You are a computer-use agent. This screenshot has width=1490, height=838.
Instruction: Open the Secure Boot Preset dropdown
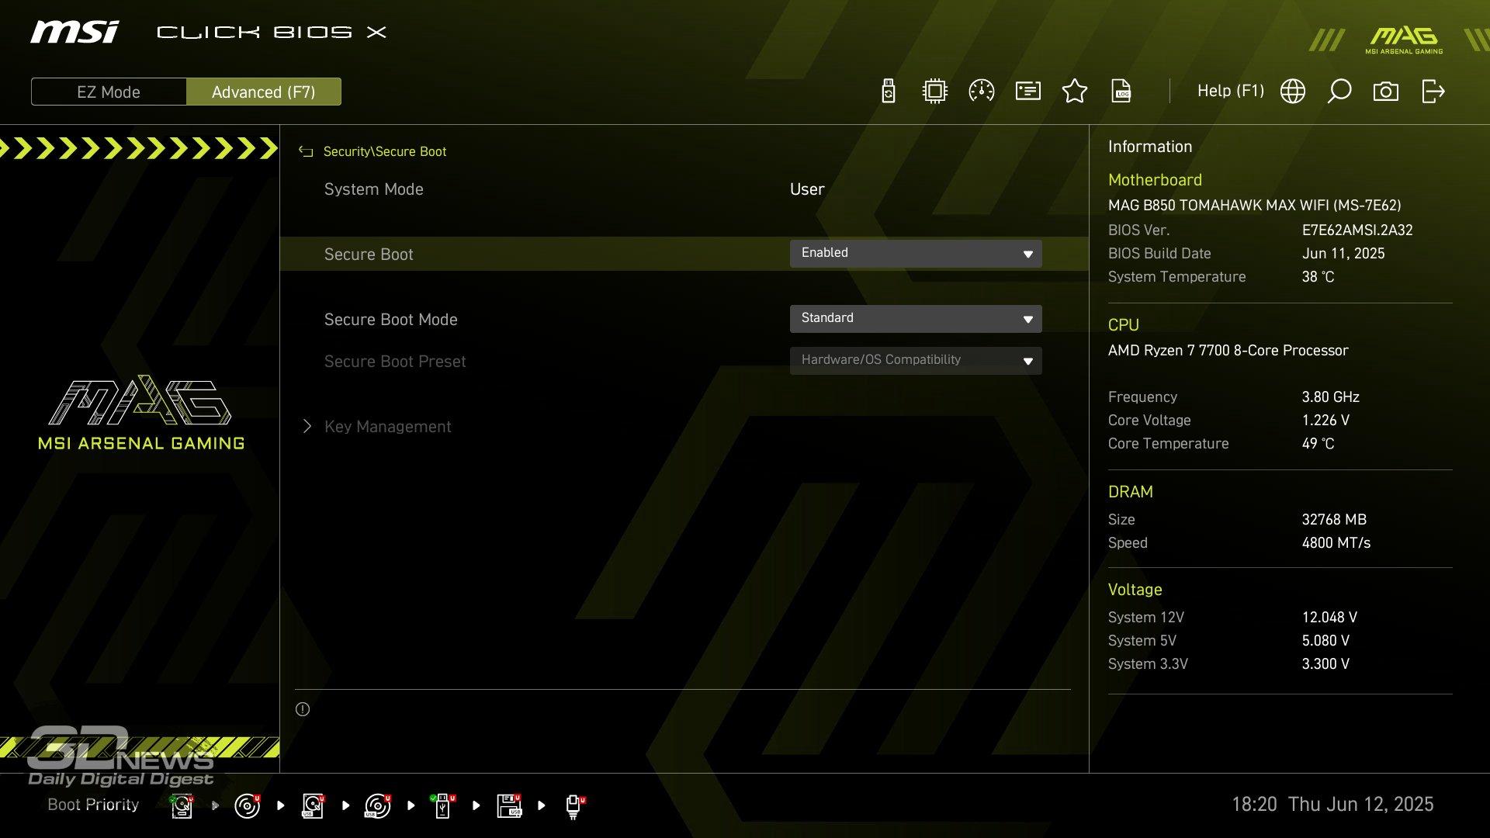916,361
